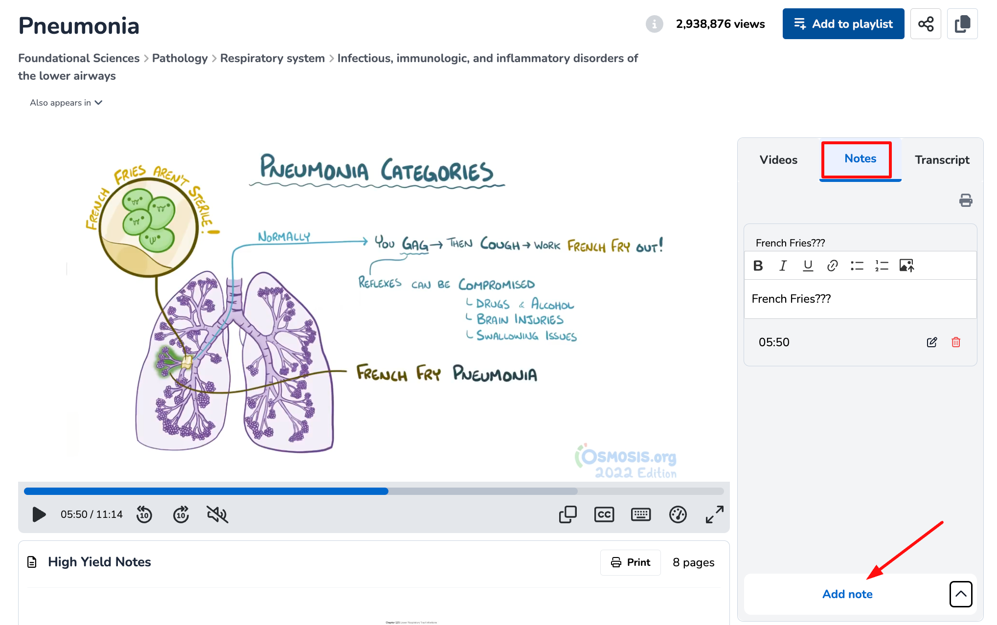Screen dimensions: 997x625
Task: Open the Pathology breadcrumb link
Action: click(180, 58)
